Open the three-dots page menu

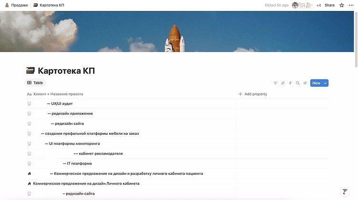tap(351, 5)
